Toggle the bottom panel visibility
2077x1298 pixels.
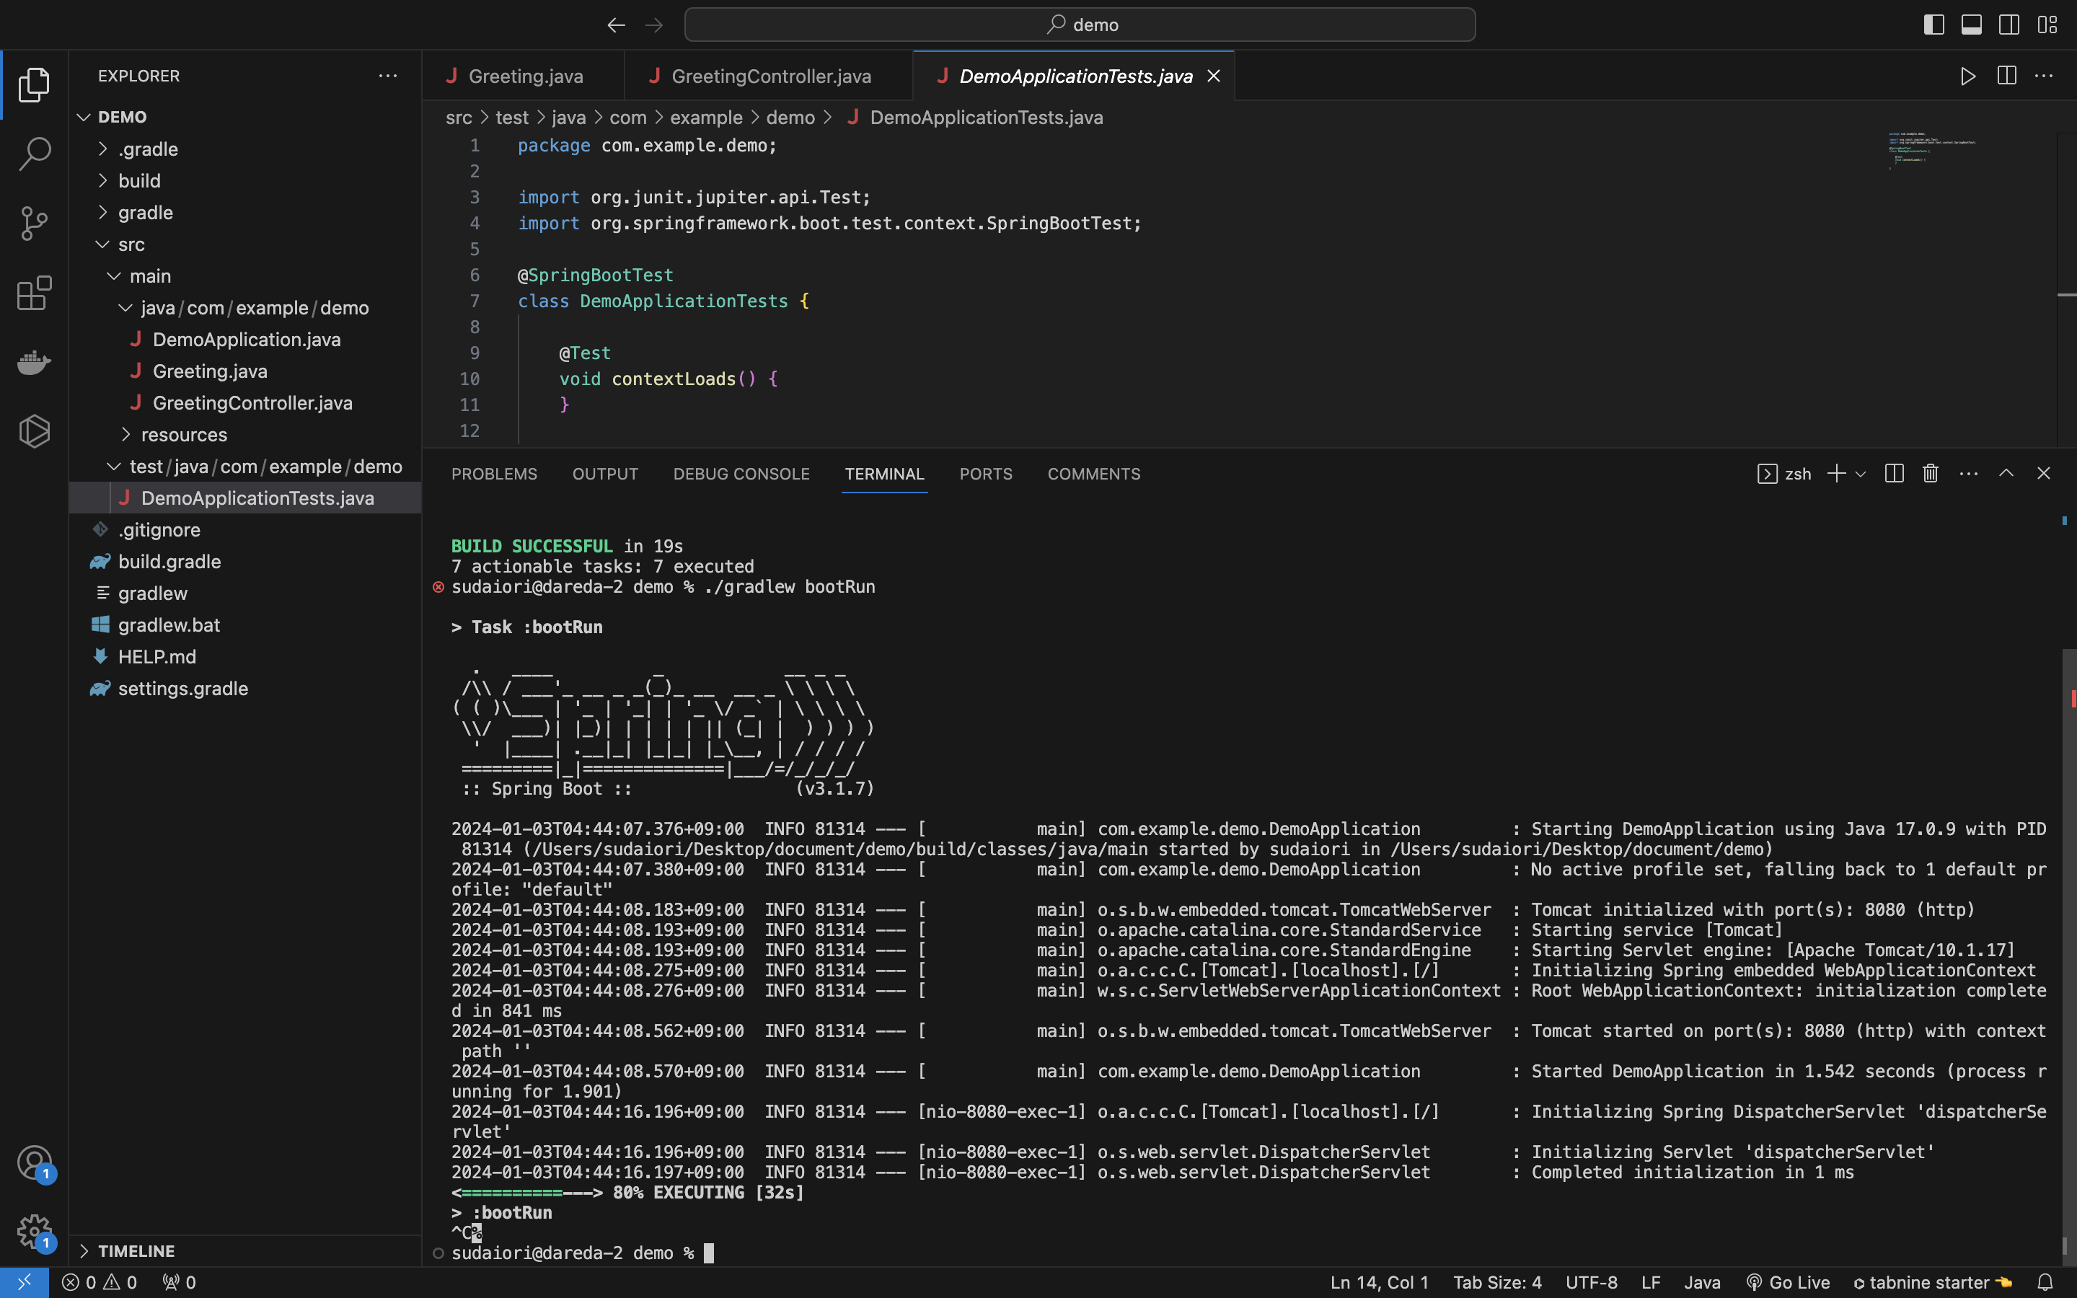click(x=1970, y=24)
